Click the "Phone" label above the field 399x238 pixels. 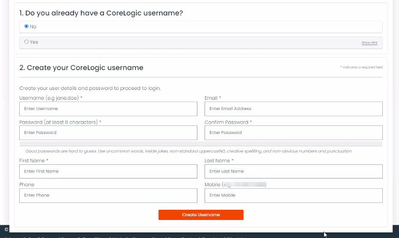point(27,184)
